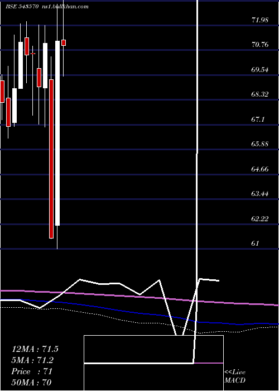
Task: Click the 69.54 price axis label
Action: point(260,70)
